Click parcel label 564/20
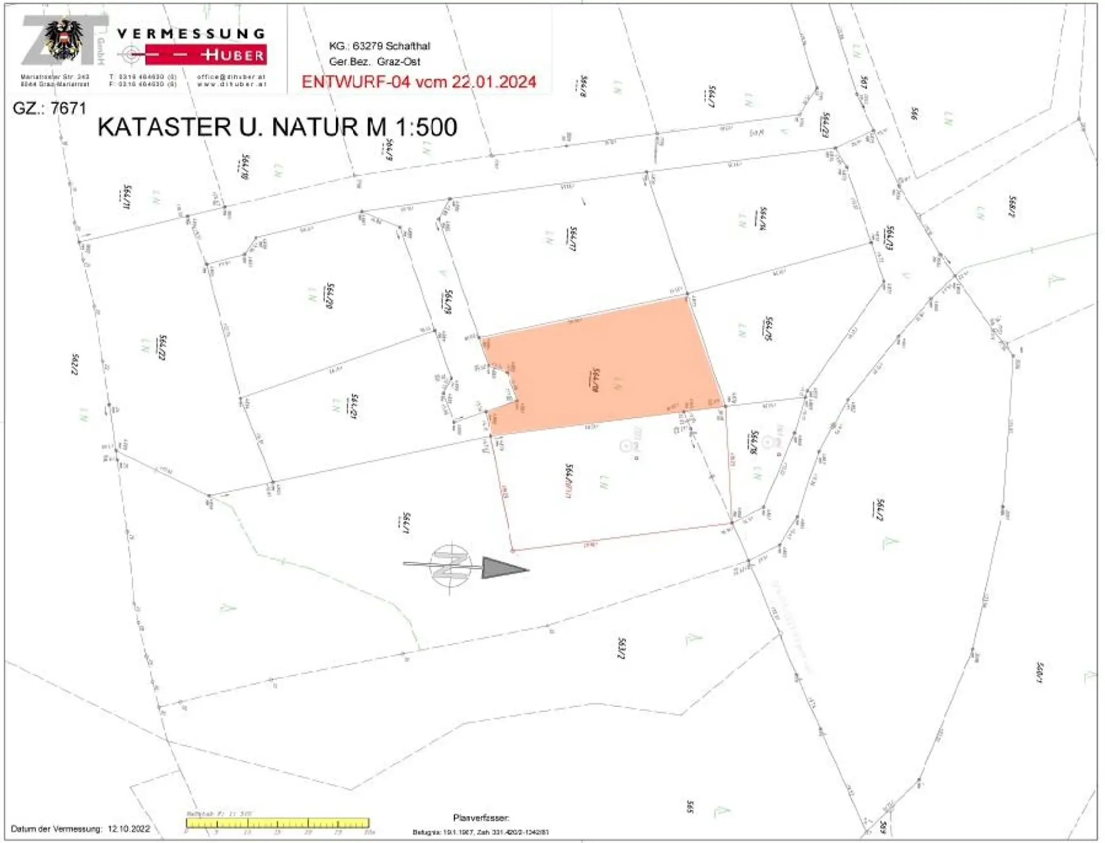Screen dimensions: 1105x843 330,296
